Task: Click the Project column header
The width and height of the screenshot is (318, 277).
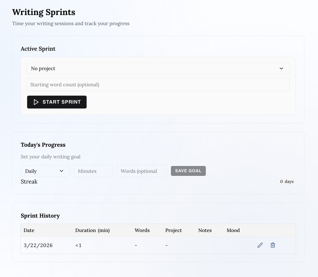Action: (x=173, y=230)
